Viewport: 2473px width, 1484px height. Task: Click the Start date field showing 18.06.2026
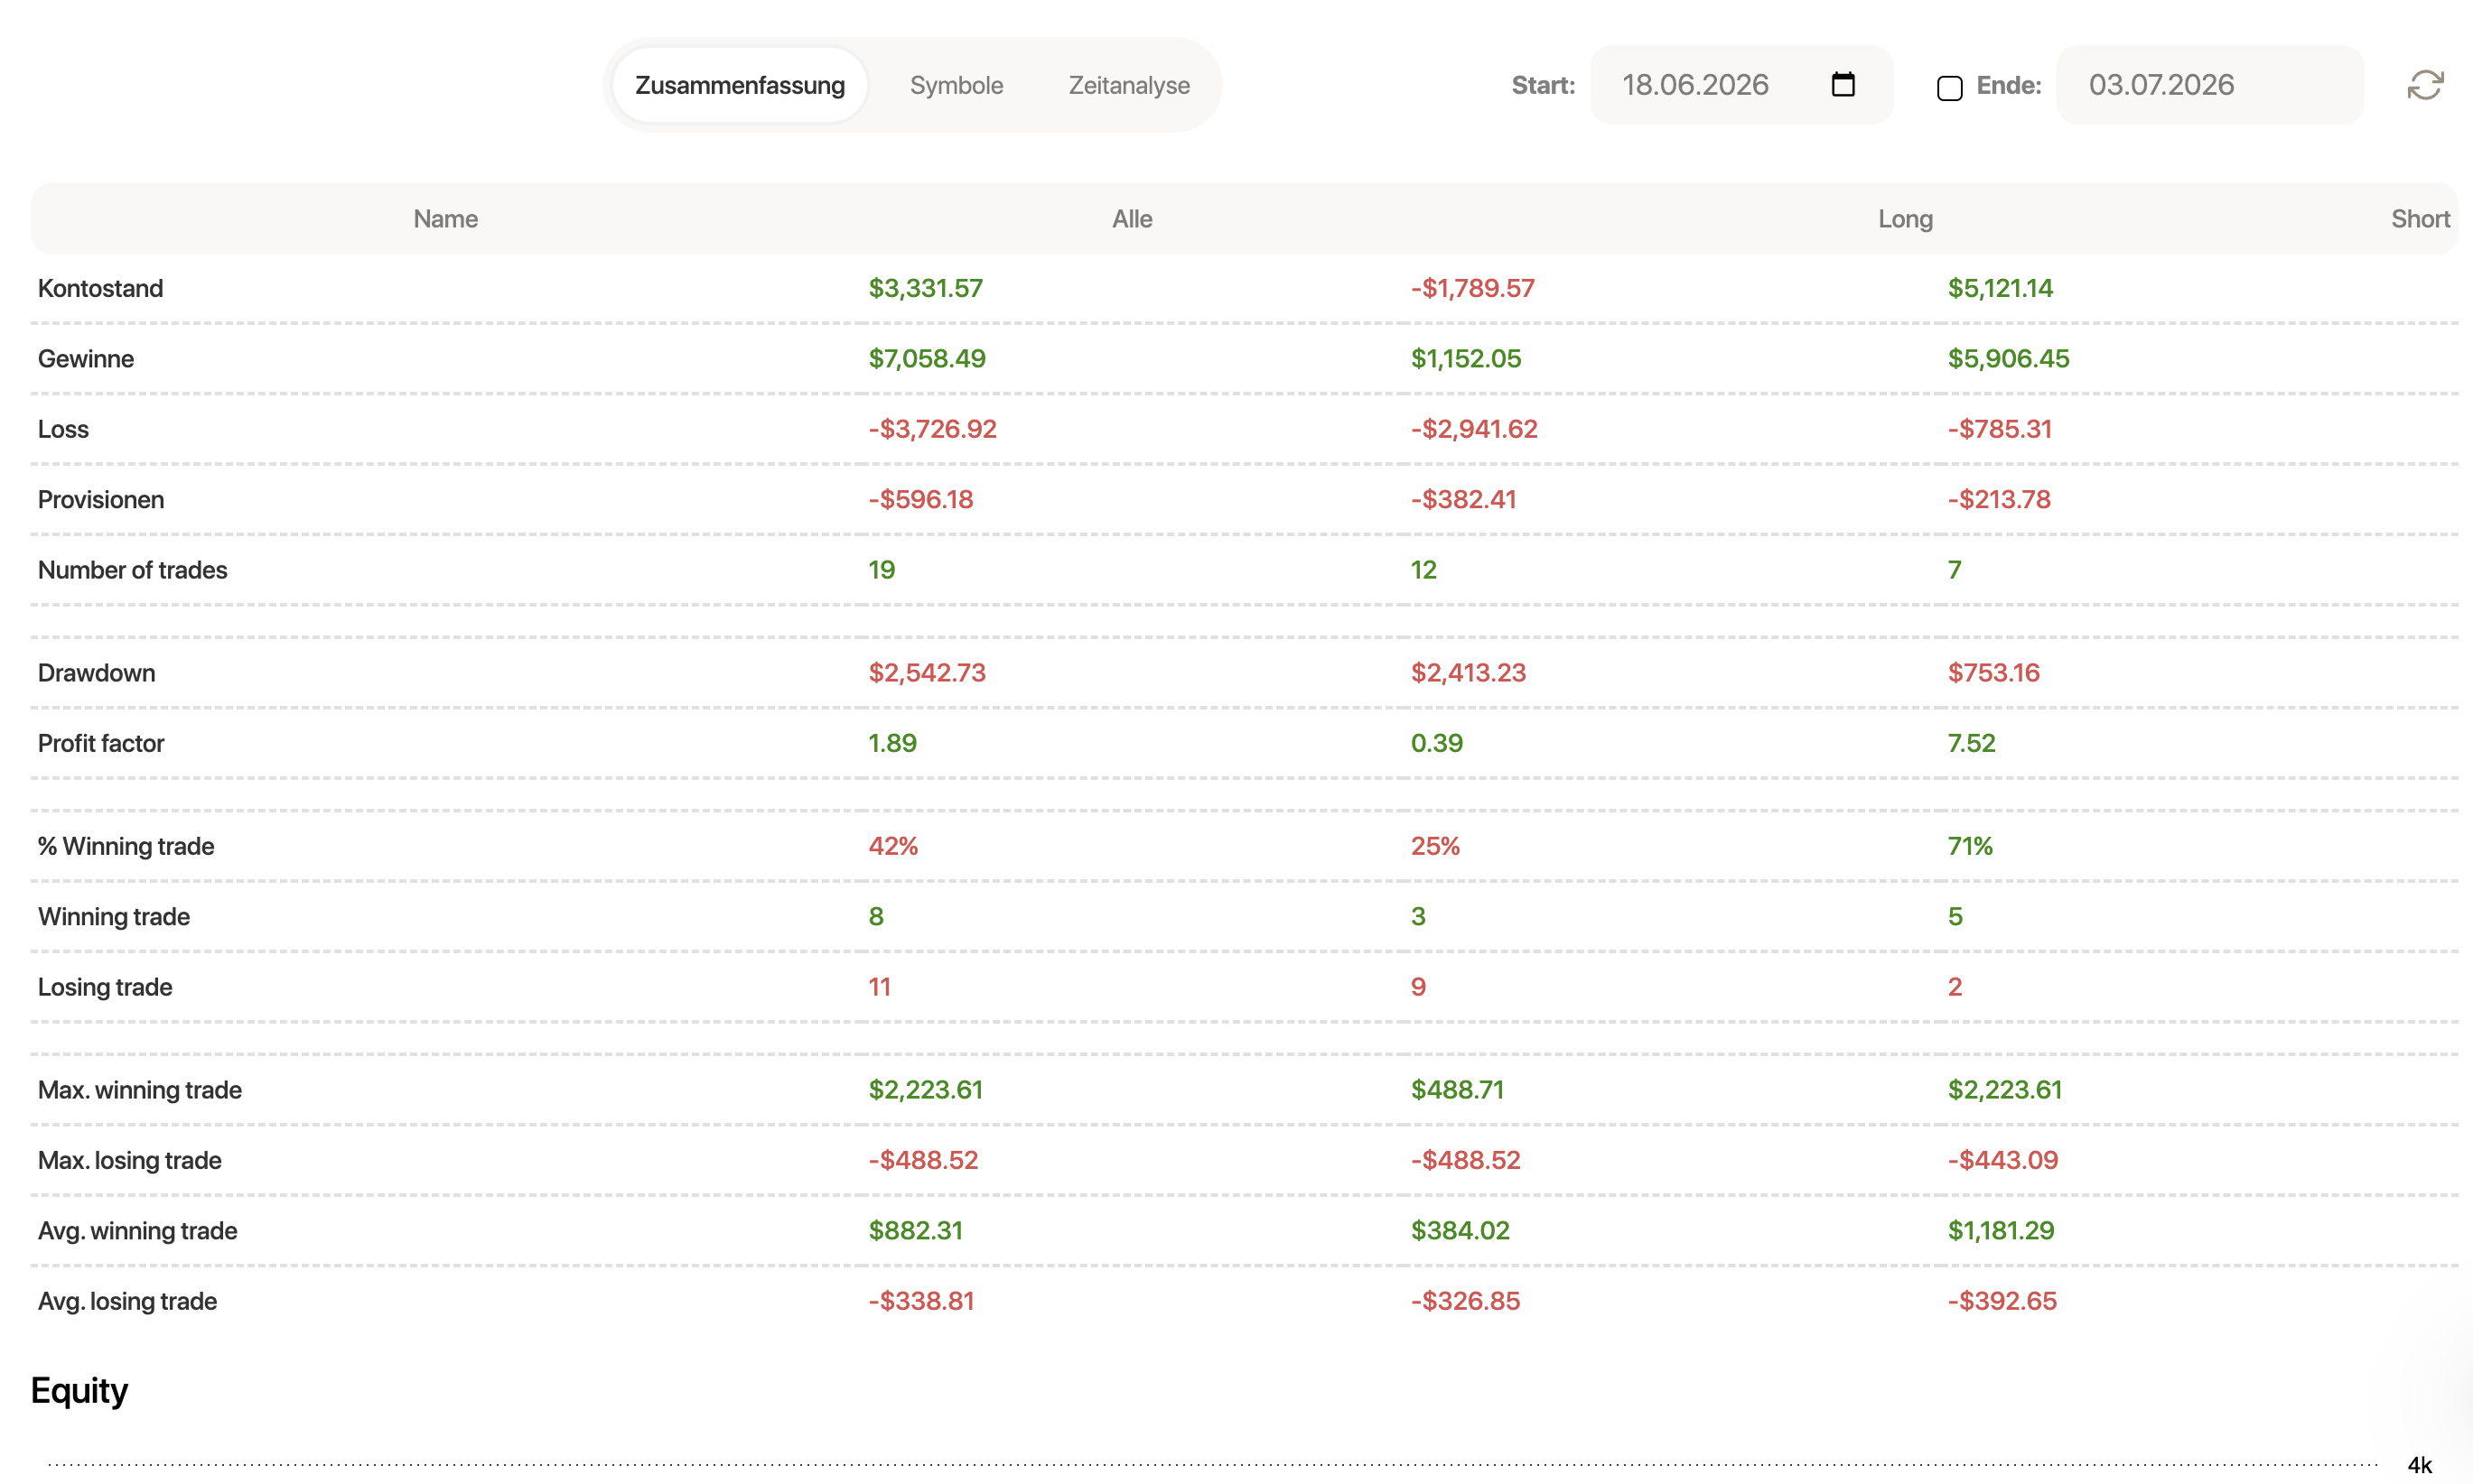(1740, 85)
